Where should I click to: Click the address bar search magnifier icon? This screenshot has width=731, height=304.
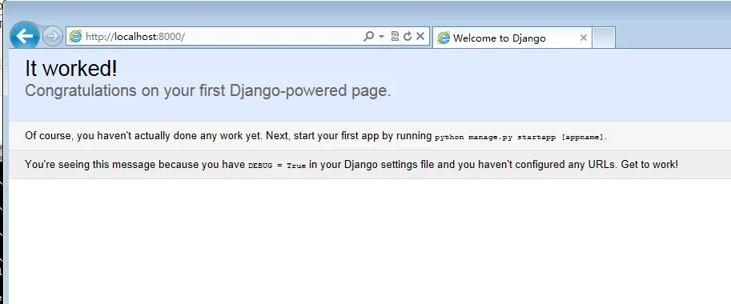coord(368,36)
